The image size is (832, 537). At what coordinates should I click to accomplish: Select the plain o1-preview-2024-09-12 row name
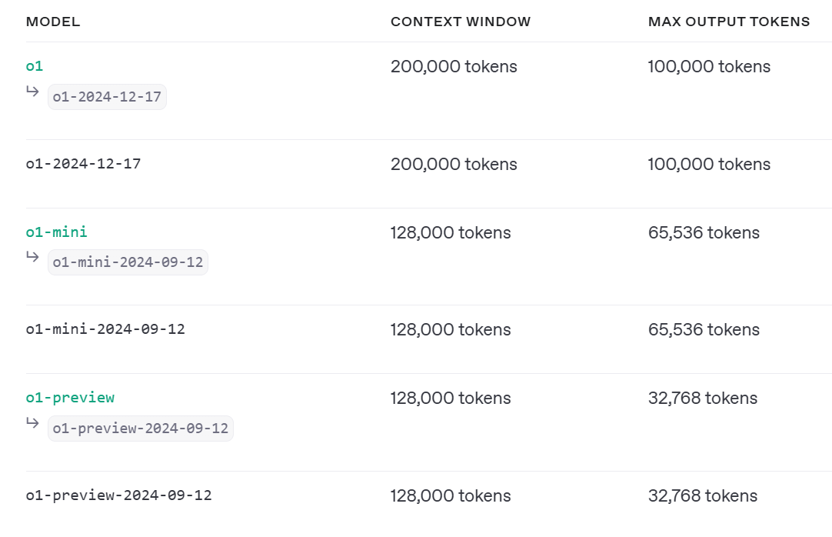coord(118,495)
